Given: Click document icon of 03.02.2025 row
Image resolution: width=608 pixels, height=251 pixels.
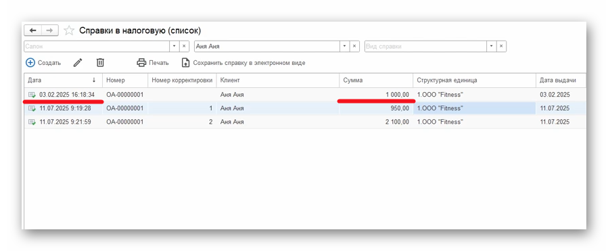Looking at the screenshot, I should 32,95.
